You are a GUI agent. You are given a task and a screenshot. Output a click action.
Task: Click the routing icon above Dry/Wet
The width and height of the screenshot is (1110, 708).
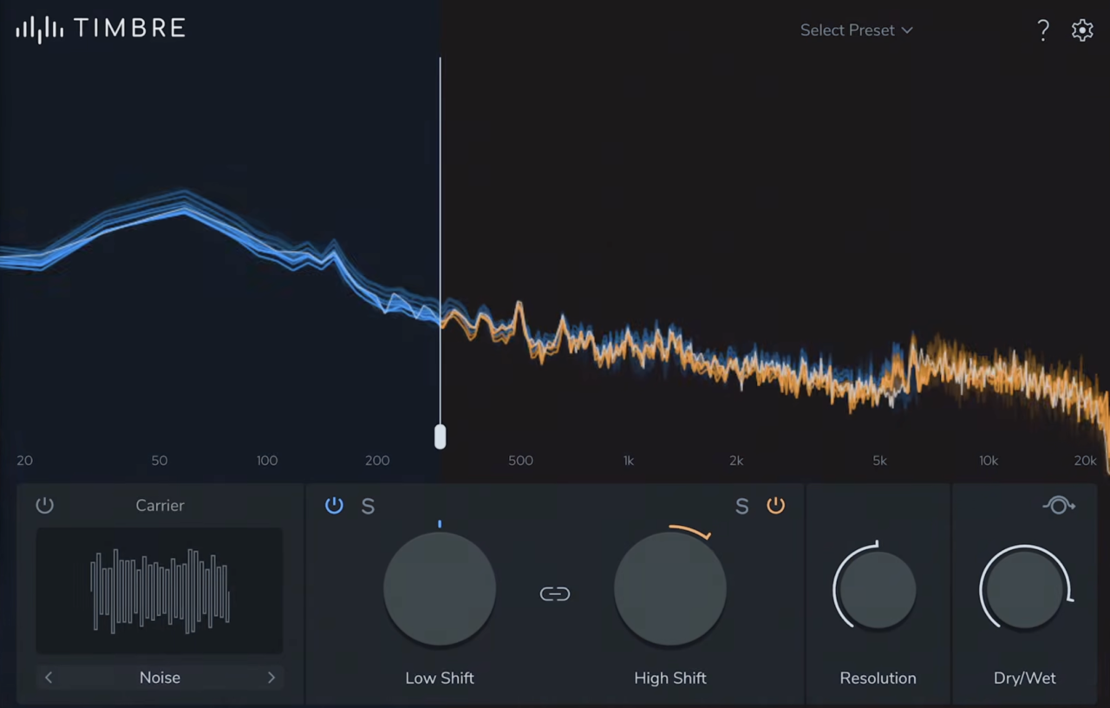point(1059,505)
